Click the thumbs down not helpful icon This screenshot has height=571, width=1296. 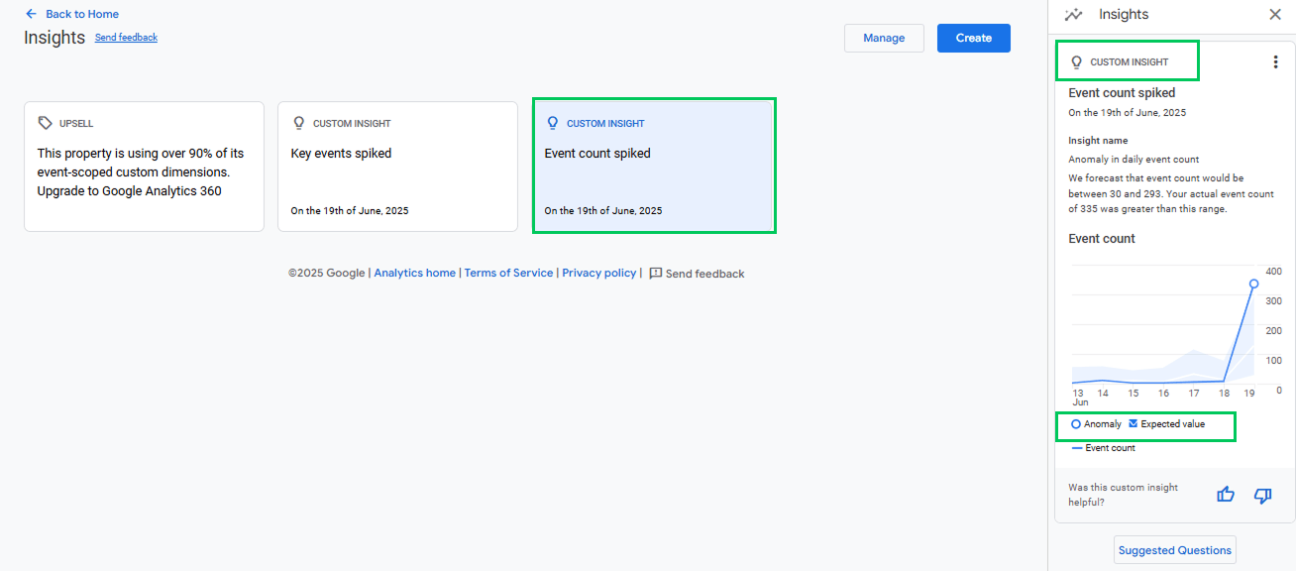point(1262,495)
